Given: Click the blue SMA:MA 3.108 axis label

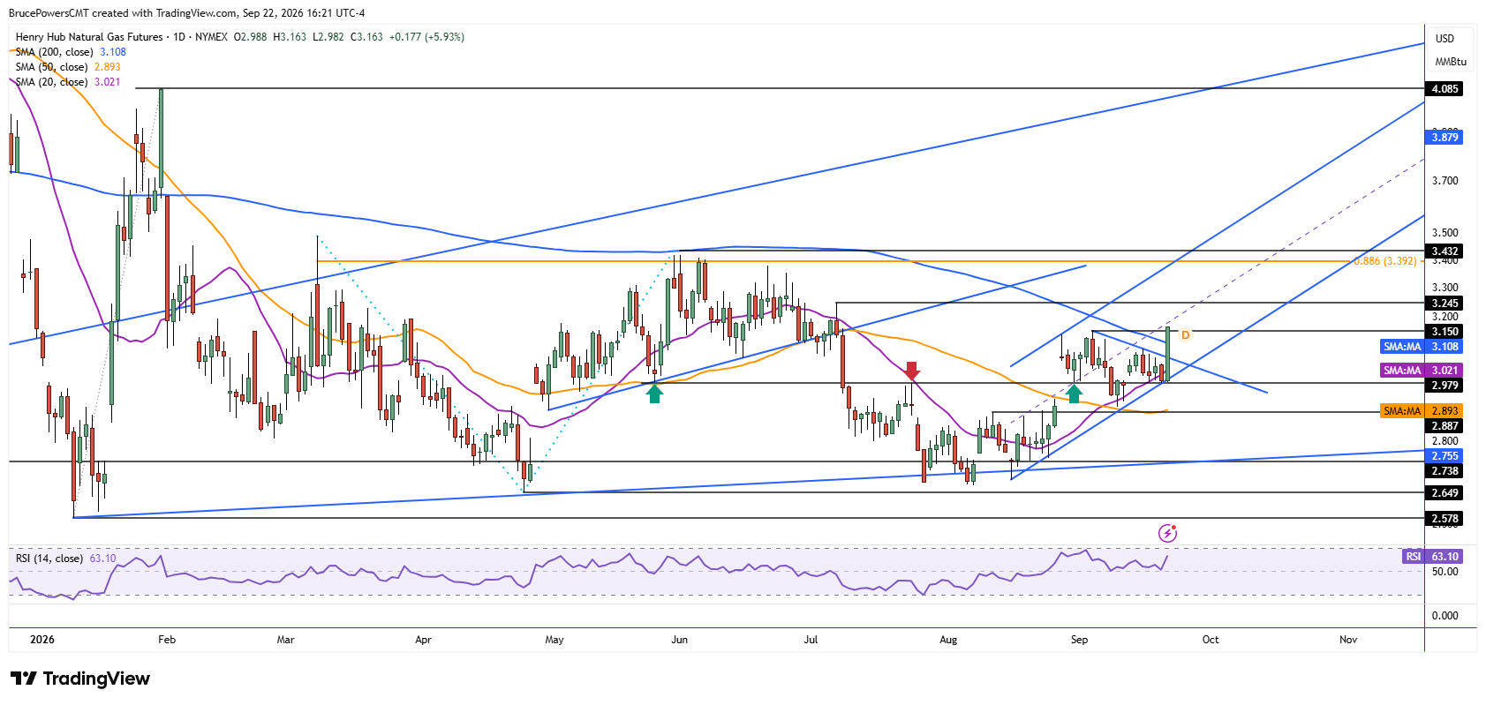Looking at the screenshot, I should point(1421,347).
